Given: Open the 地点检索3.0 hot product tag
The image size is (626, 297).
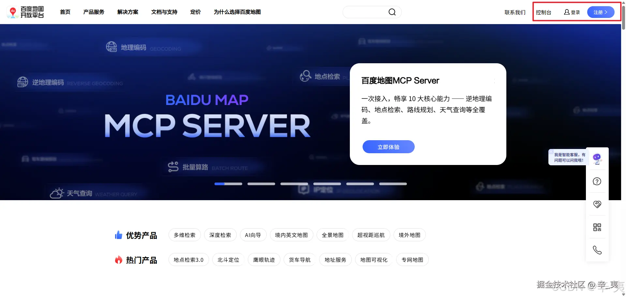Looking at the screenshot, I should point(188,260).
